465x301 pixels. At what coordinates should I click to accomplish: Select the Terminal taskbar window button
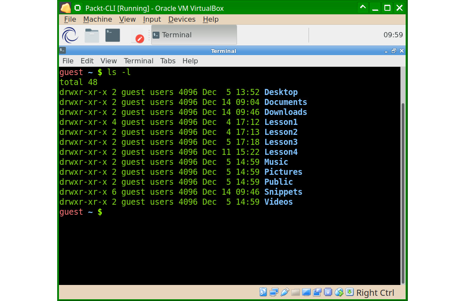[x=194, y=35]
